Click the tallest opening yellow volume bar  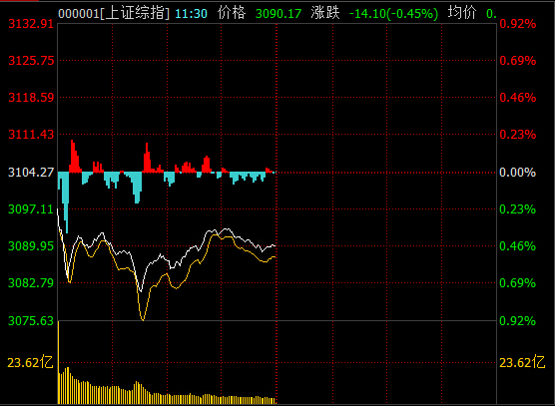tap(59, 362)
